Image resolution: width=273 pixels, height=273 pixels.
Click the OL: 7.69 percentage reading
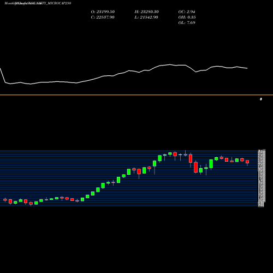point(187,23)
